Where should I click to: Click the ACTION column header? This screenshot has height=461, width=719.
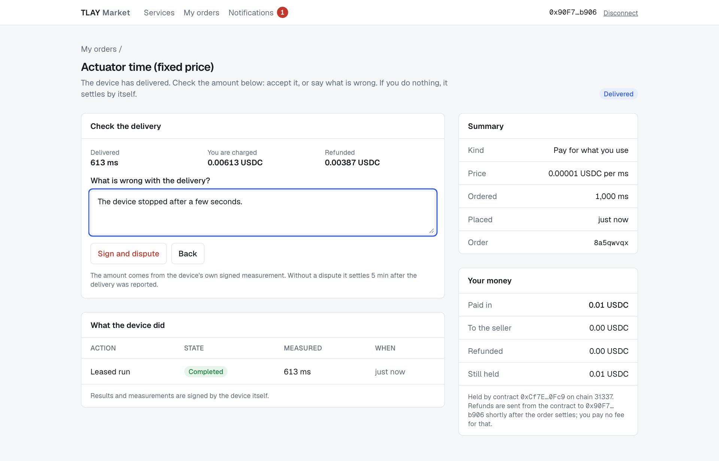click(x=103, y=348)
